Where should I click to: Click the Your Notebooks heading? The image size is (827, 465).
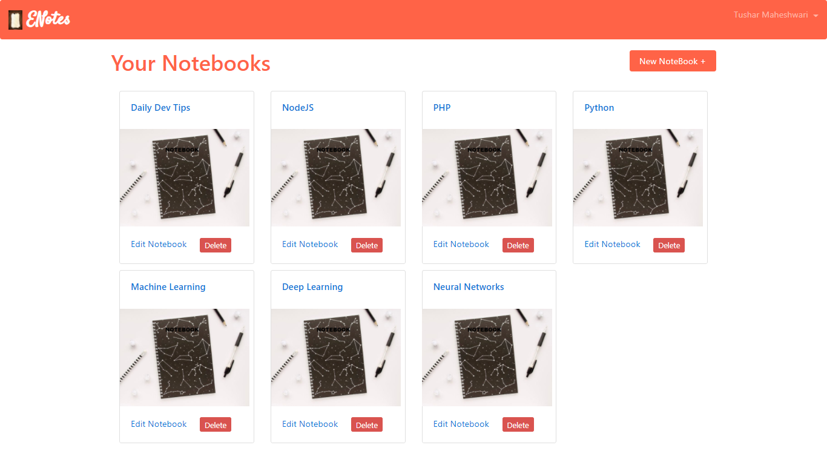pos(191,63)
